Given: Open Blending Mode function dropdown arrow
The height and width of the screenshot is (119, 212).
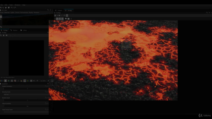Looking at the screenshot, I should pyautogui.click(x=48, y=92).
